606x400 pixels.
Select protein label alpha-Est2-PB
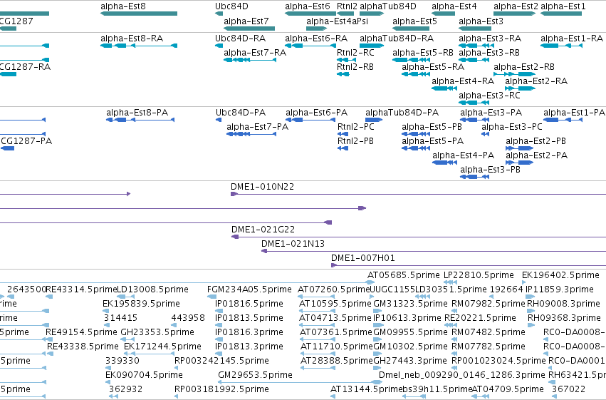coord(536,141)
